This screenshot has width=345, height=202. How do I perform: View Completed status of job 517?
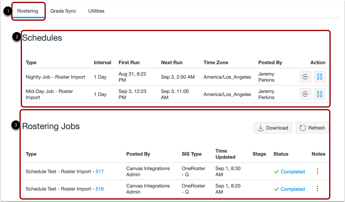293,172
